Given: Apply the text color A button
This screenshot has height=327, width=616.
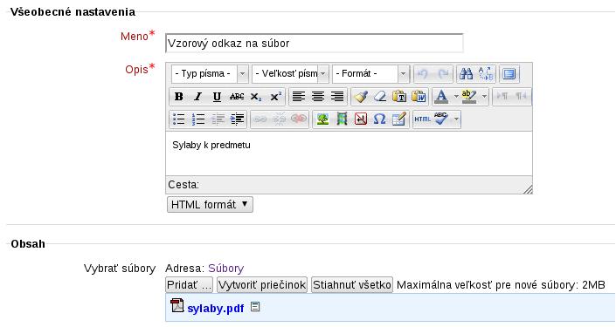Looking at the screenshot, I should point(441,97).
